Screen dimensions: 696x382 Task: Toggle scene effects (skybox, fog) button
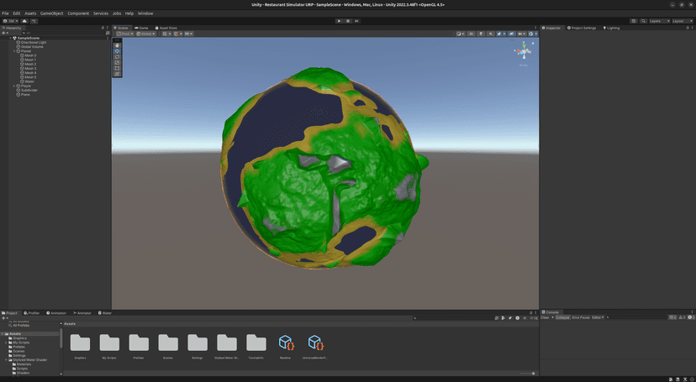point(500,34)
